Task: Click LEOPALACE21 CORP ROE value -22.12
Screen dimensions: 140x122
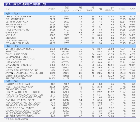Action: tap(132, 57)
